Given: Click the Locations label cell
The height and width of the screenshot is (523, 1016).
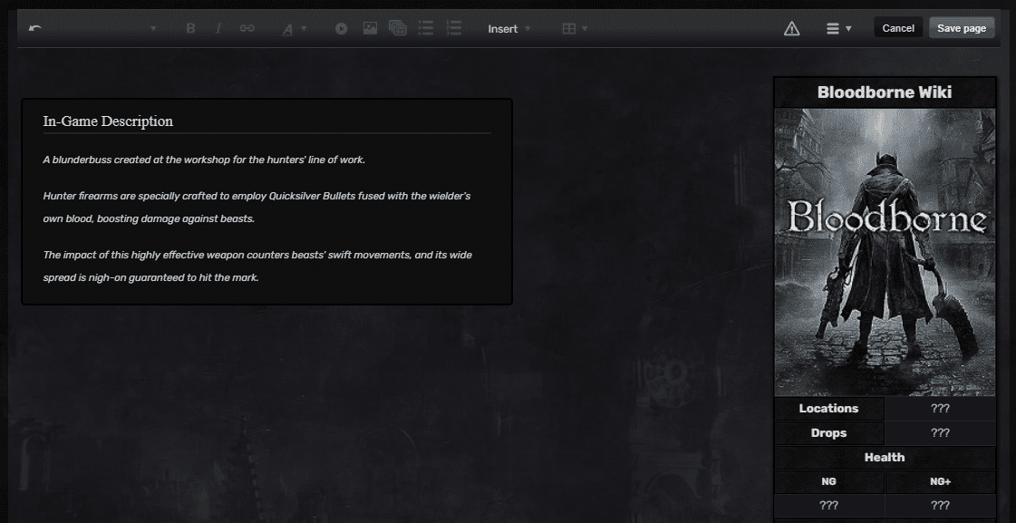Looking at the screenshot, I should click(x=828, y=408).
